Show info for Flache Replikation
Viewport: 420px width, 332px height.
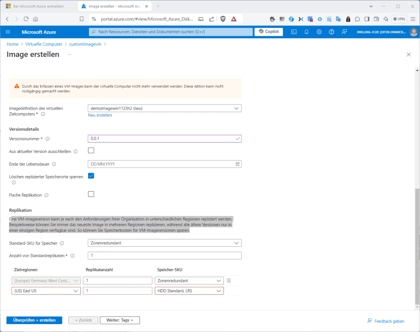coord(46,195)
